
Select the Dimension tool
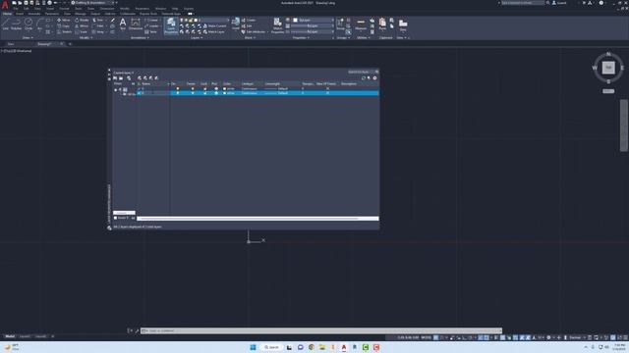pyautogui.click(x=136, y=24)
